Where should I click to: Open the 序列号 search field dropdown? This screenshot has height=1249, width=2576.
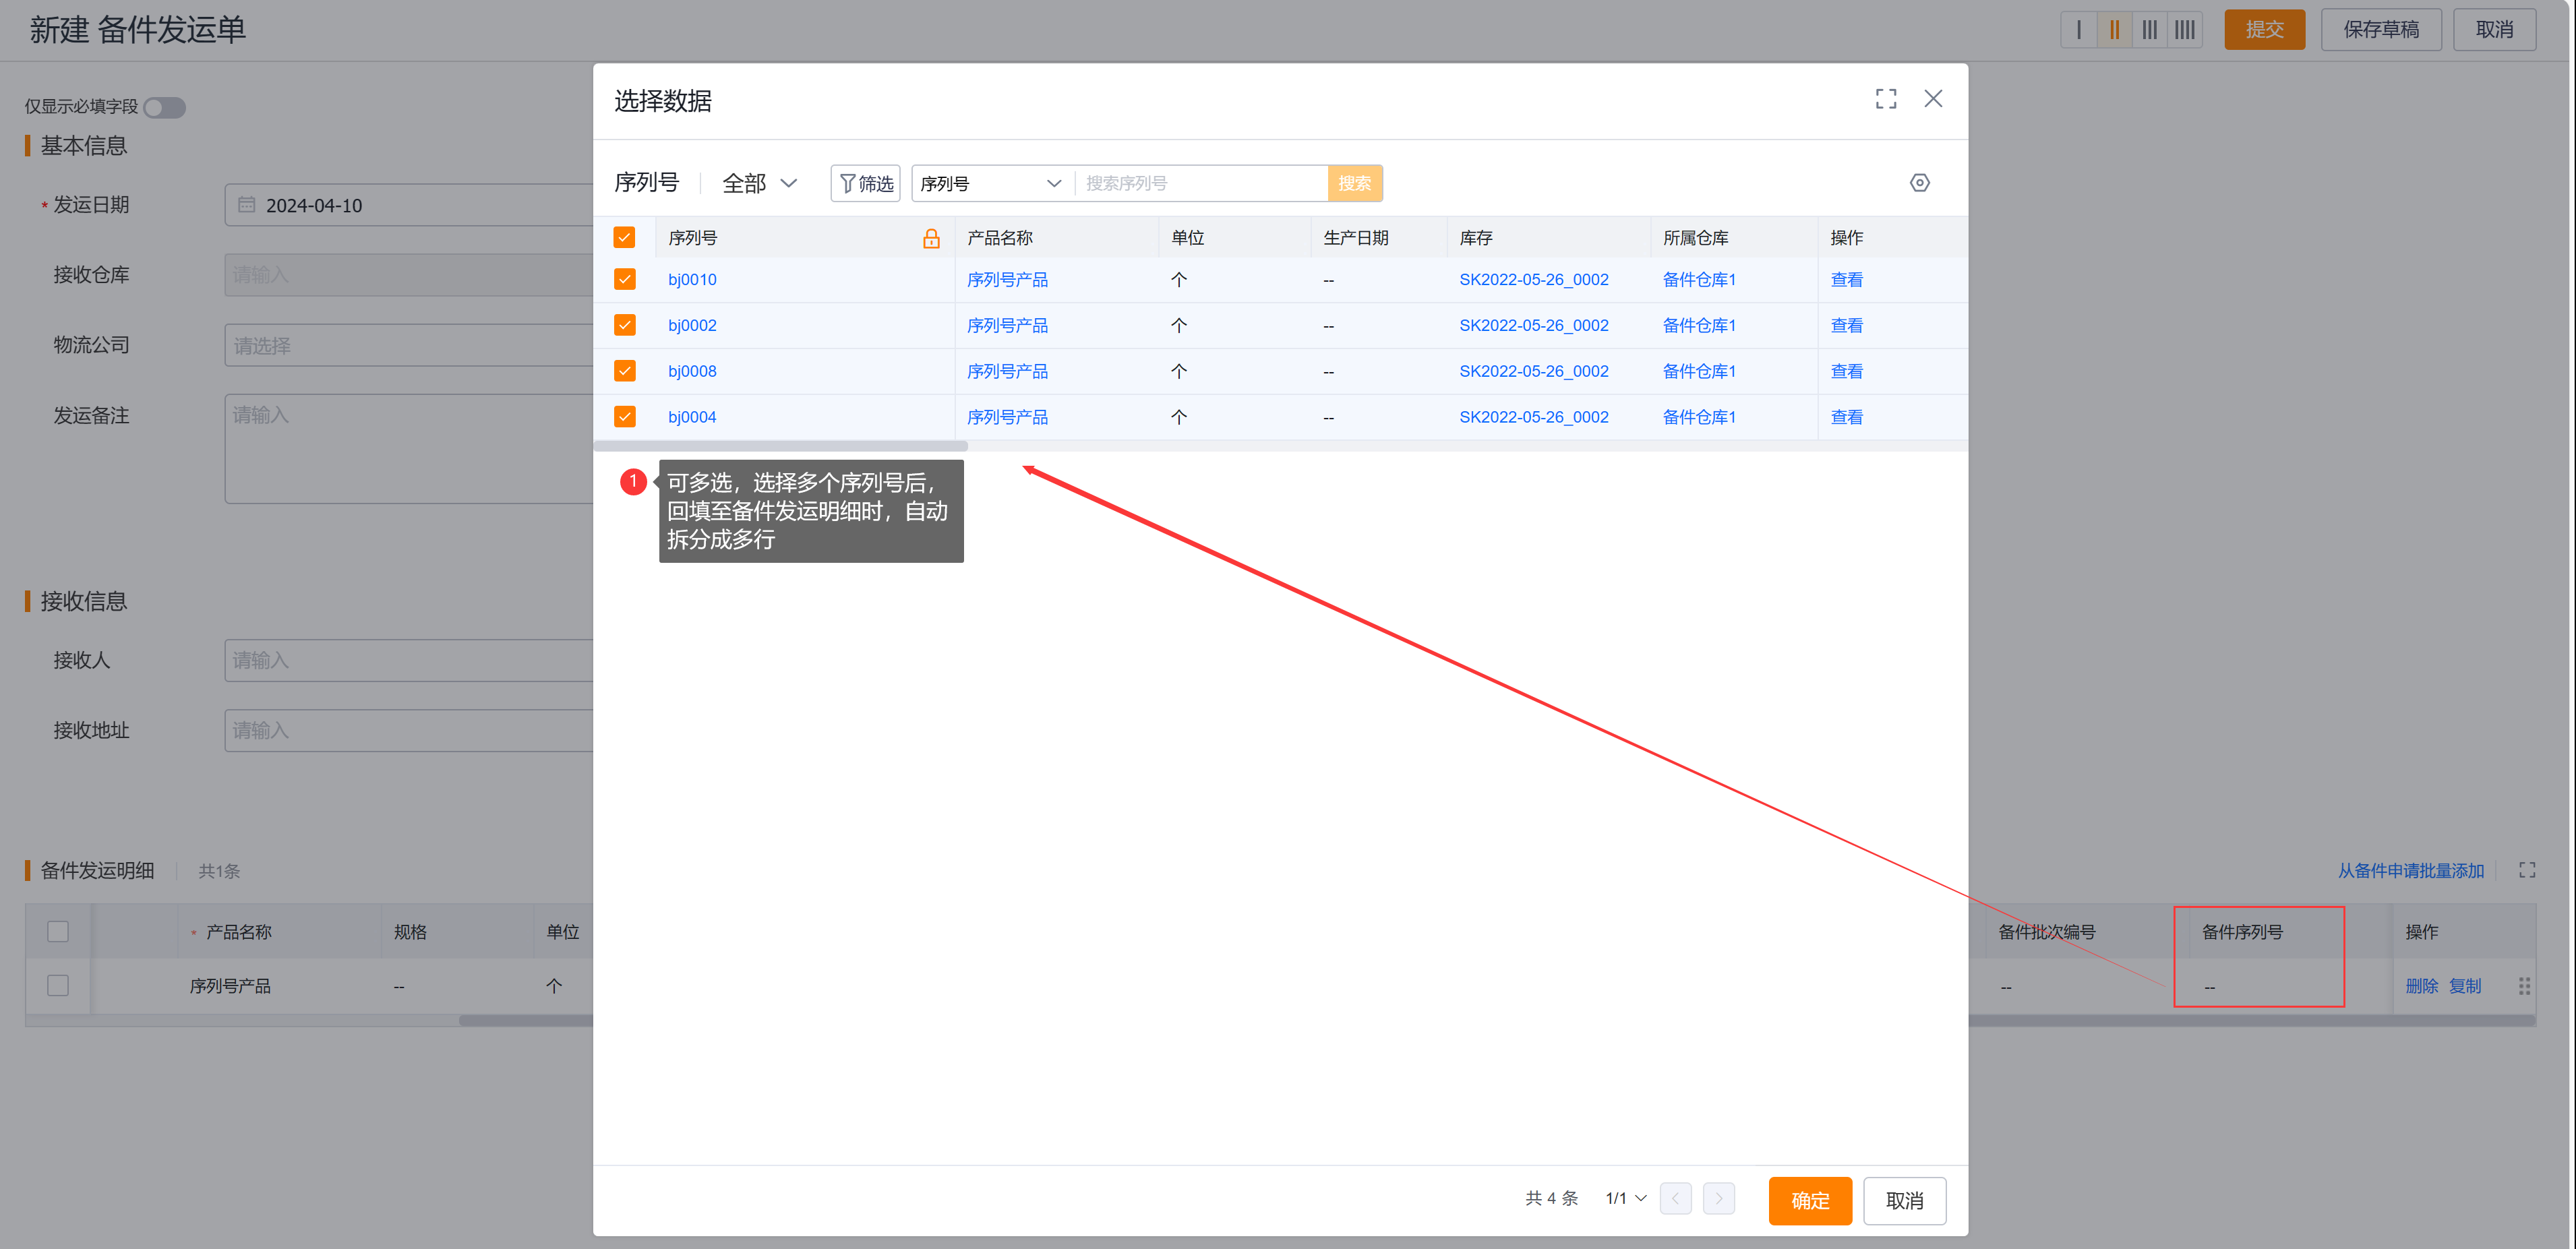coord(990,183)
